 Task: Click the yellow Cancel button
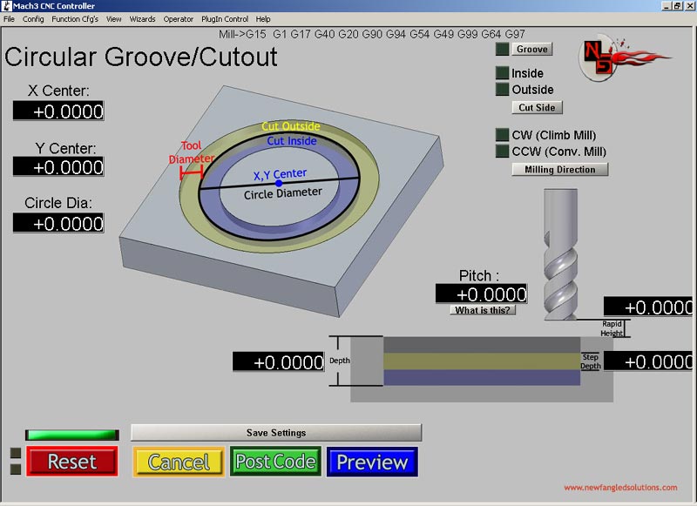click(179, 462)
